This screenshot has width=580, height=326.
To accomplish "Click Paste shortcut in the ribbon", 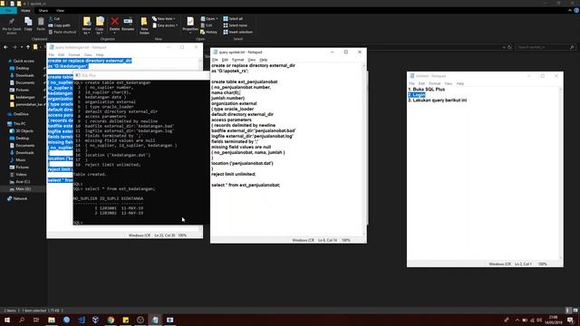I will point(63,33).
